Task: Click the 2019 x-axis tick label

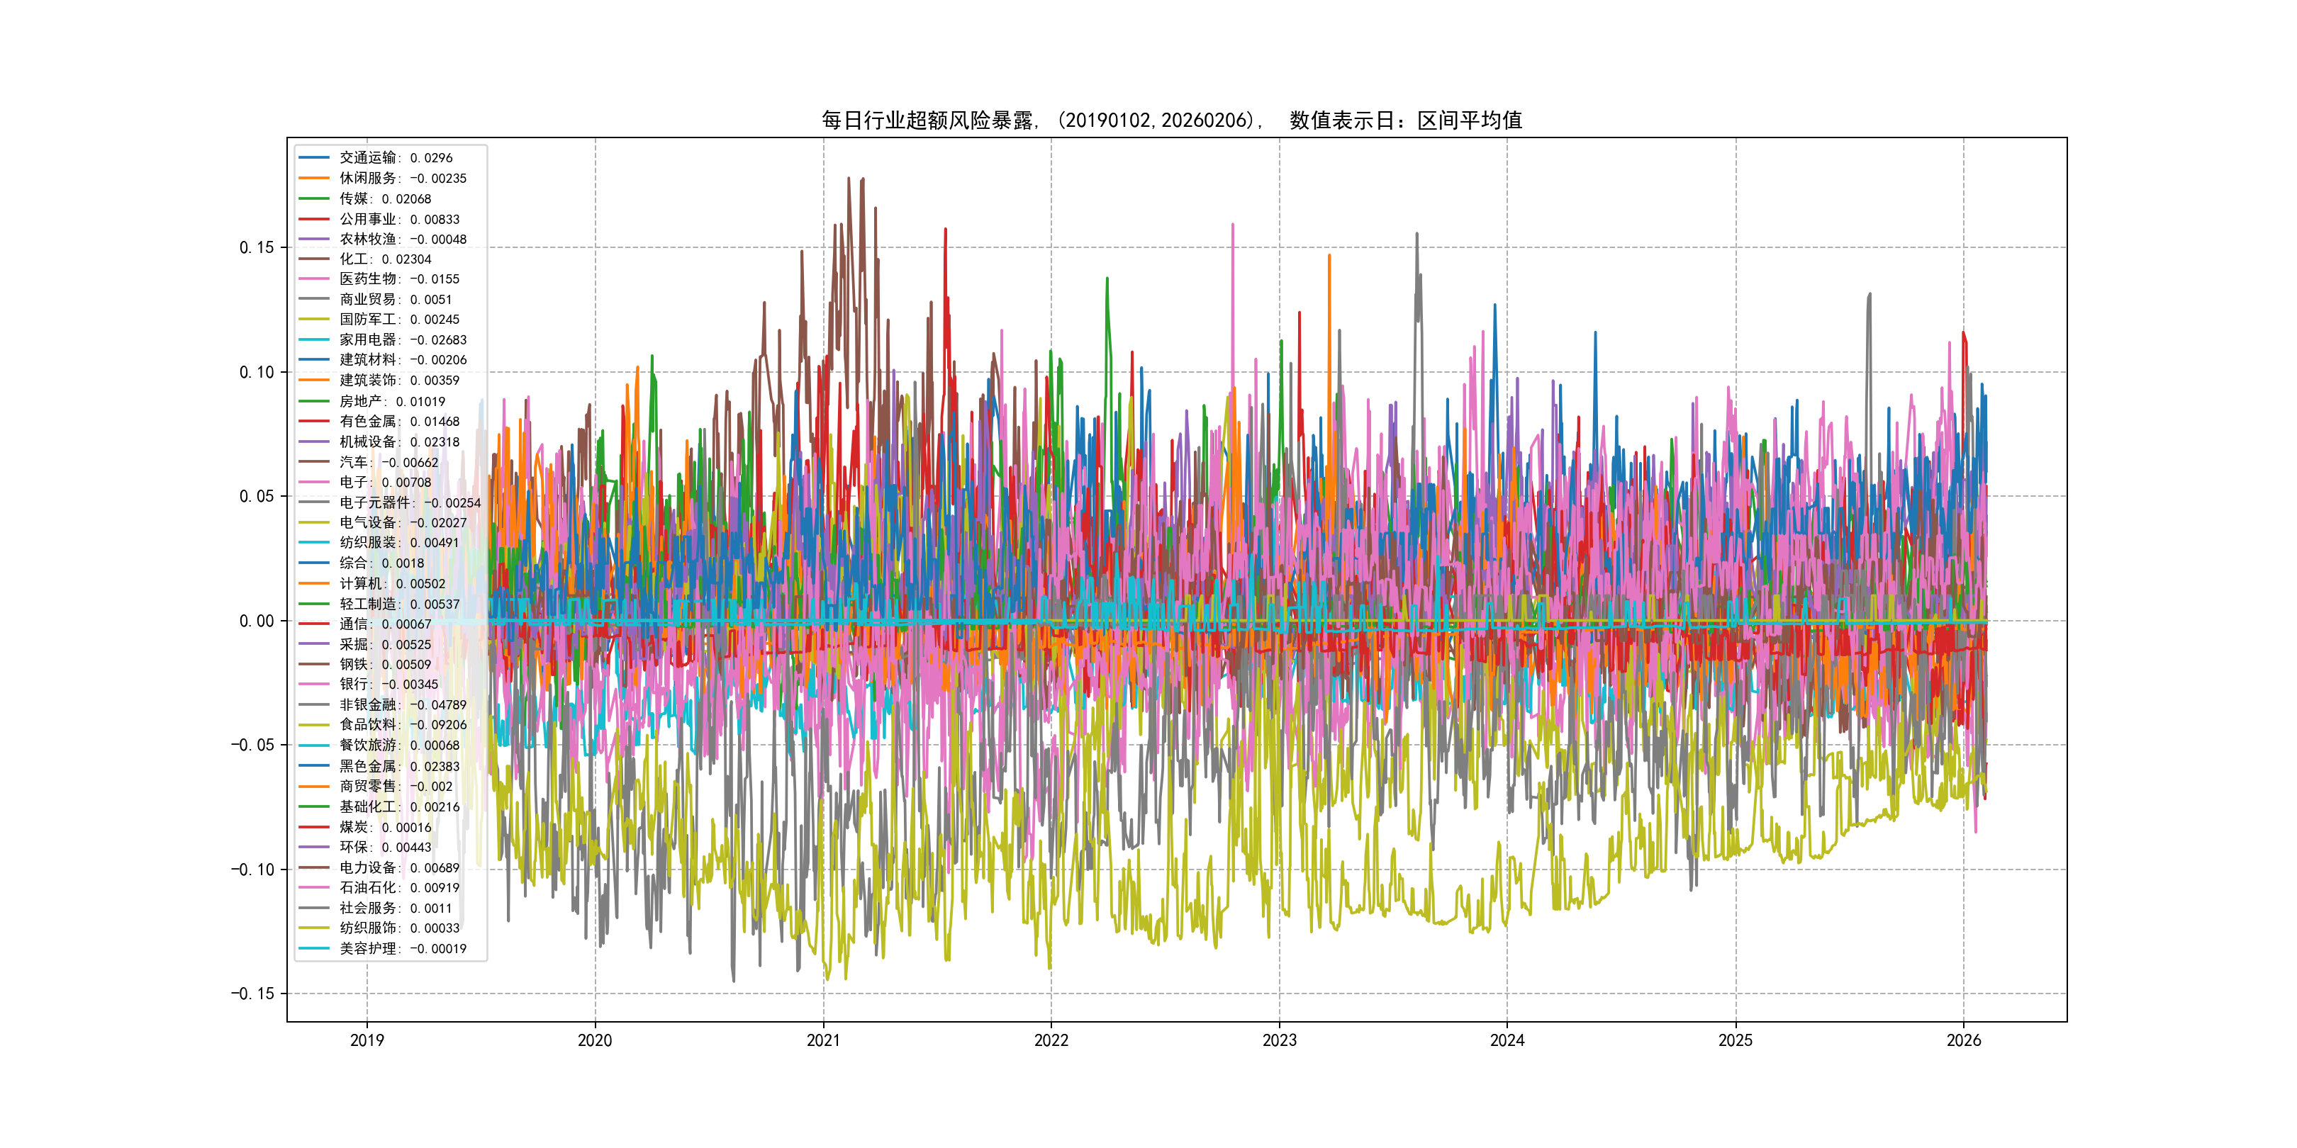Action: [x=367, y=1040]
